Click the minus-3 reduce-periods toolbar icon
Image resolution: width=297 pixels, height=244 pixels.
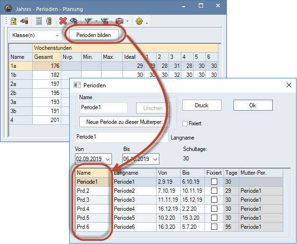[x=25, y=21]
